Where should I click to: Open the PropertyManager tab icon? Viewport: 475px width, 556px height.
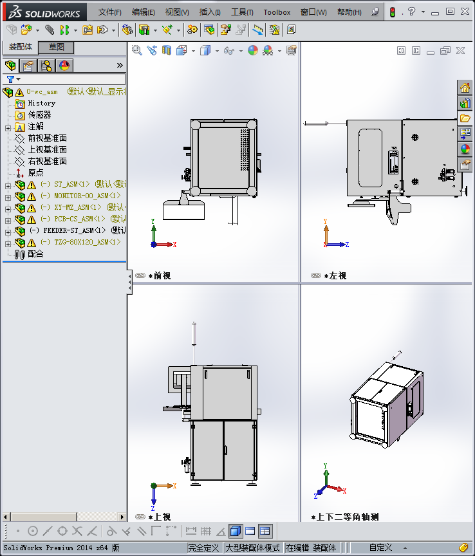point(28,66)
